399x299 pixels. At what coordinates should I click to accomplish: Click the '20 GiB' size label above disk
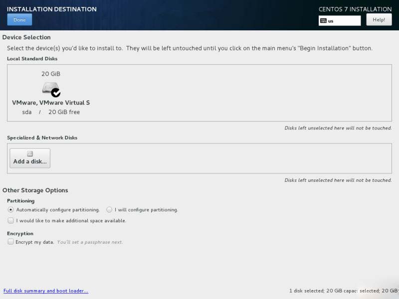pos(51,74)
